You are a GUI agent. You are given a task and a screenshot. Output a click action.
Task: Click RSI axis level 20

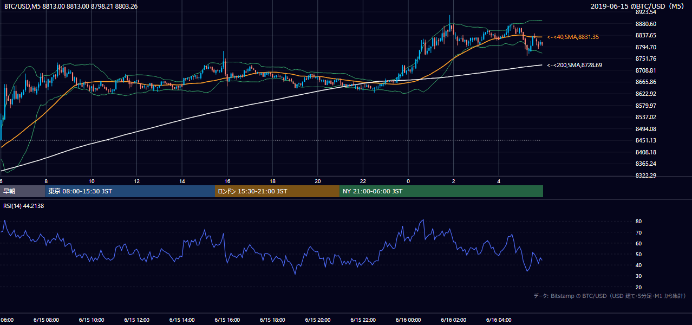(638, 287)
